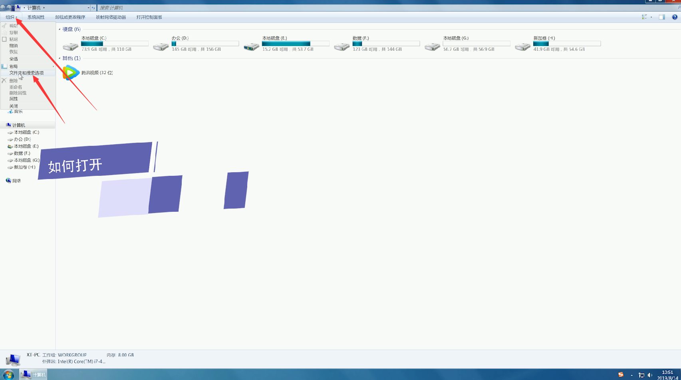The height and width of the screenshot is (380, 681).
Task: Click the computer icon in the address bar
Action: [x=18, y=7]
